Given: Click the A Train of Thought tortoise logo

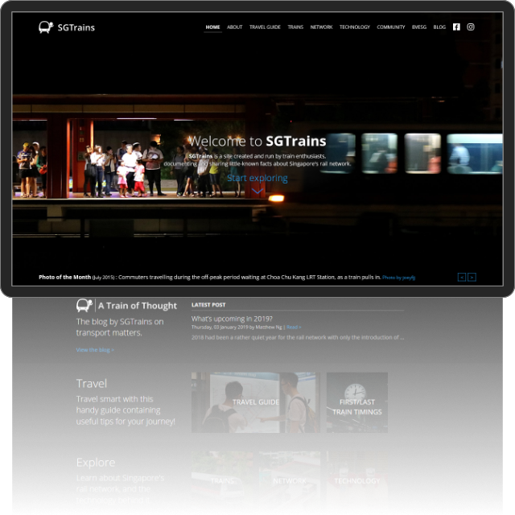Looking at the screenshot, I should 84,305.
